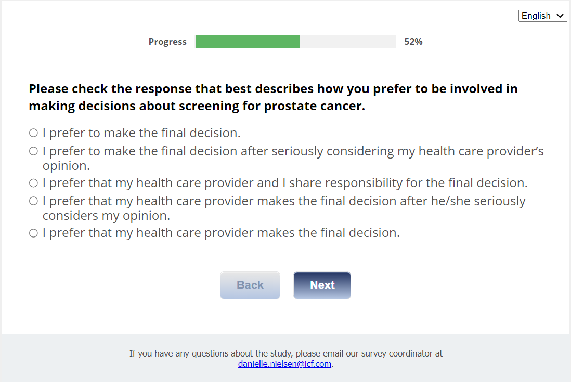
Task: Click label text 'I prefer to make the final decision.'
Action: pos(141,133)
